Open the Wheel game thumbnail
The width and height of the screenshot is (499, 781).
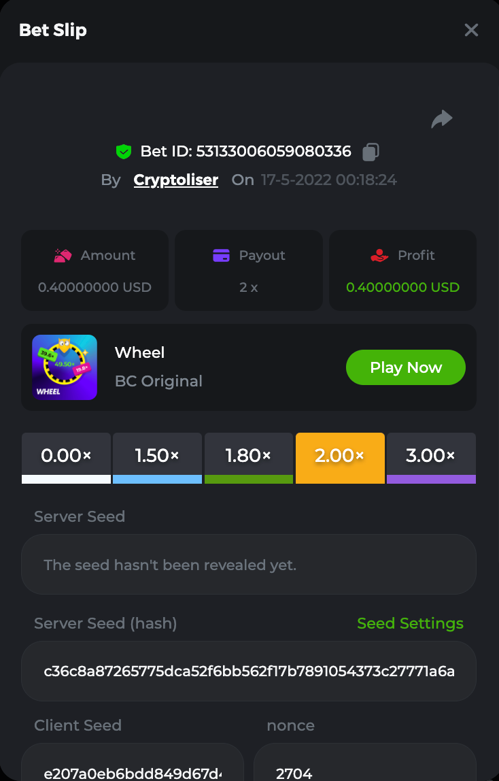pos(65,367)
